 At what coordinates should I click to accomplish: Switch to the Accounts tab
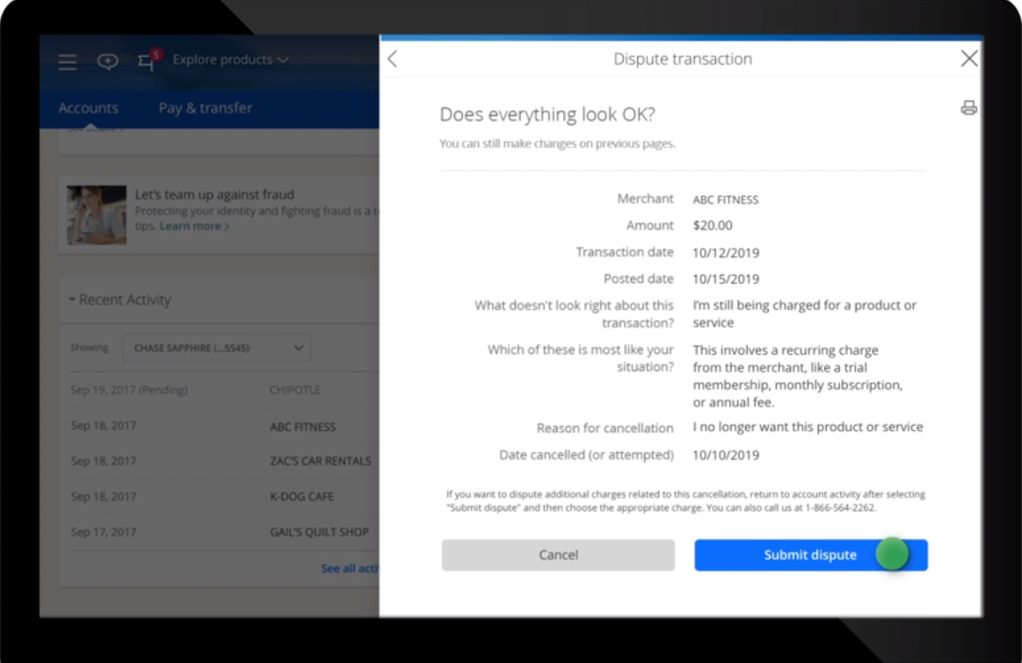(91, 107)
